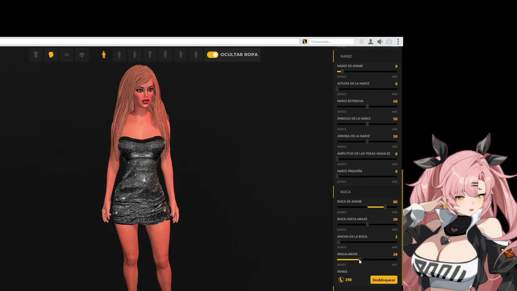Click the Fangs label

tap(342, 272)
